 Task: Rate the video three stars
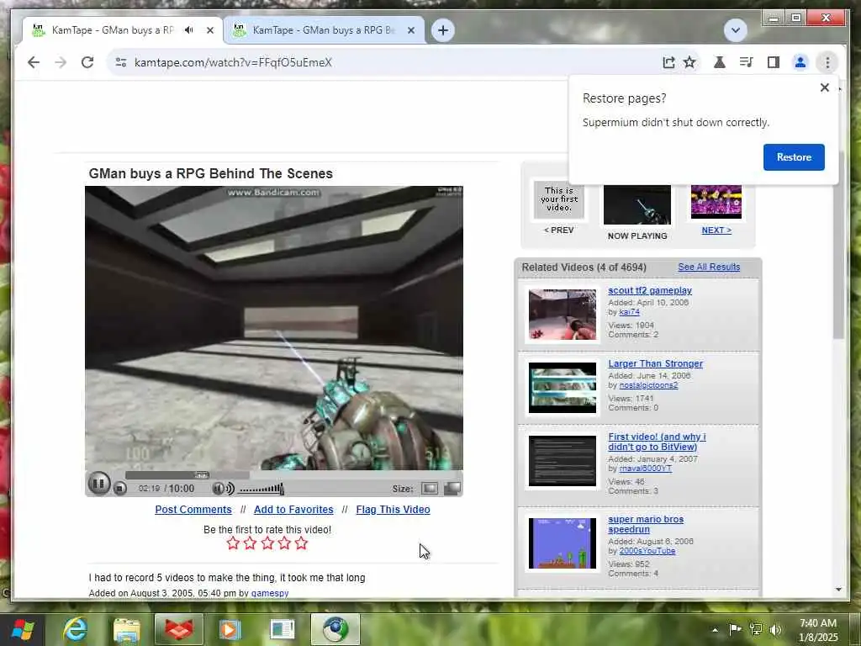click(x=267, y=543)
